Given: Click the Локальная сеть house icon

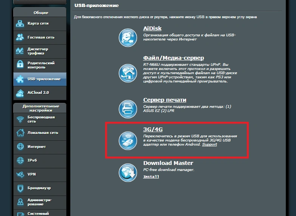Looking at the screenshot, I should pyautogui.click(x=20, y=133).
